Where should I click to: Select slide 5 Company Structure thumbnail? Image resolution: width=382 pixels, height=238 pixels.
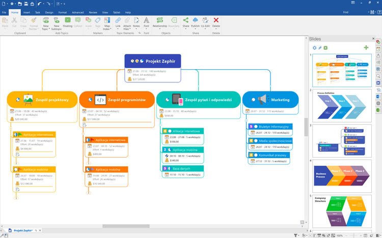(x=342, y=211)
